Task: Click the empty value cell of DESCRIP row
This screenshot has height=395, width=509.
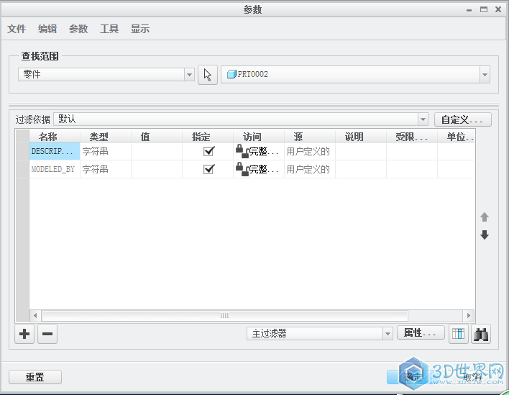Action: (157, 151)
